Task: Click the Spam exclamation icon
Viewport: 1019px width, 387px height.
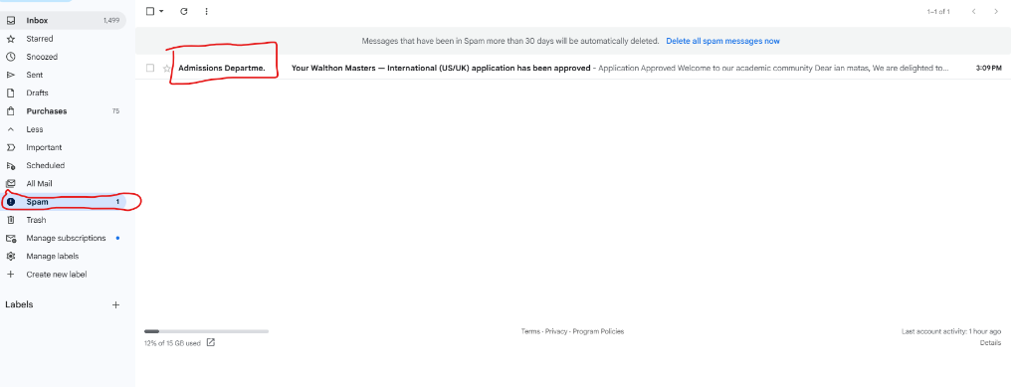Action: pyautogui.click(x=10, y=202)
